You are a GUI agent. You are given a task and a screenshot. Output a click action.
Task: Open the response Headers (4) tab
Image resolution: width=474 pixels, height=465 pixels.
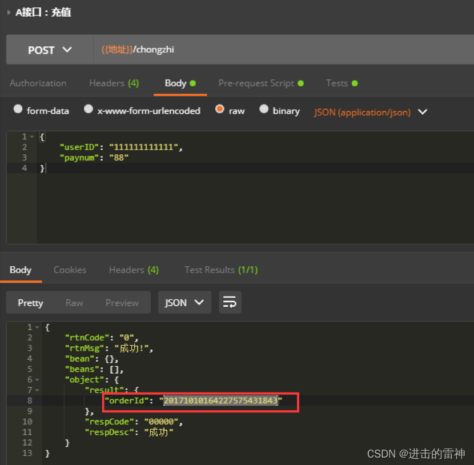[134, 270]
